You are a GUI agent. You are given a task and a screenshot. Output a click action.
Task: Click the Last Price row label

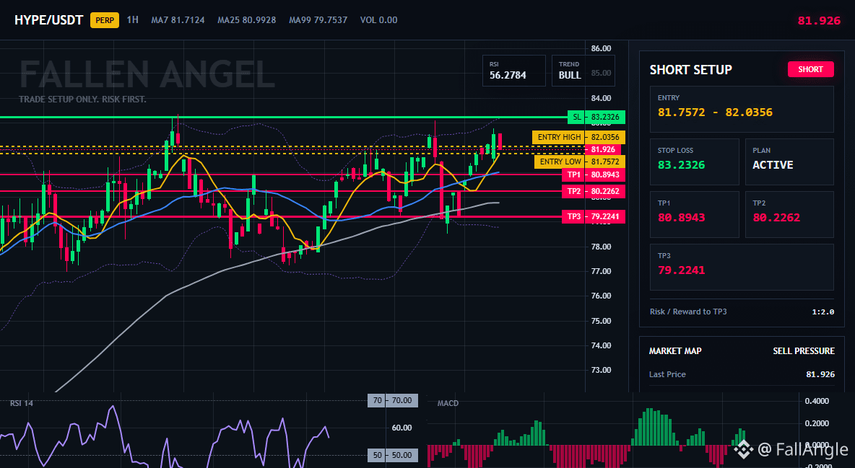(667, 374)
